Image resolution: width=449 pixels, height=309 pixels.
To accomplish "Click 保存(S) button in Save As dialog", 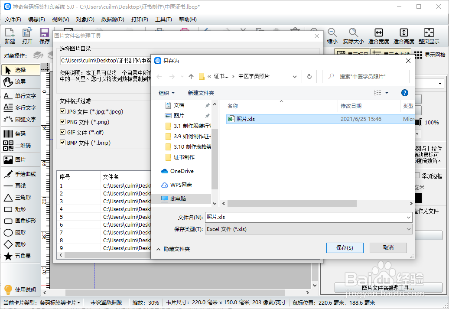I will (x=345, y=248).
